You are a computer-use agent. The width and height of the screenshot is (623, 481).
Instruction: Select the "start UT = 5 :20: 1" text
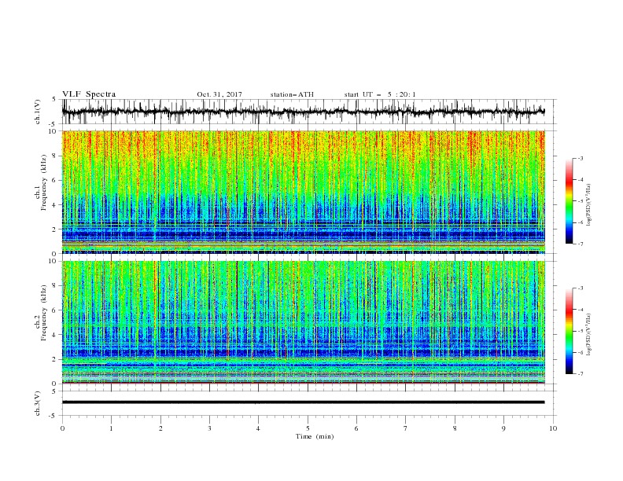point(380,94)
